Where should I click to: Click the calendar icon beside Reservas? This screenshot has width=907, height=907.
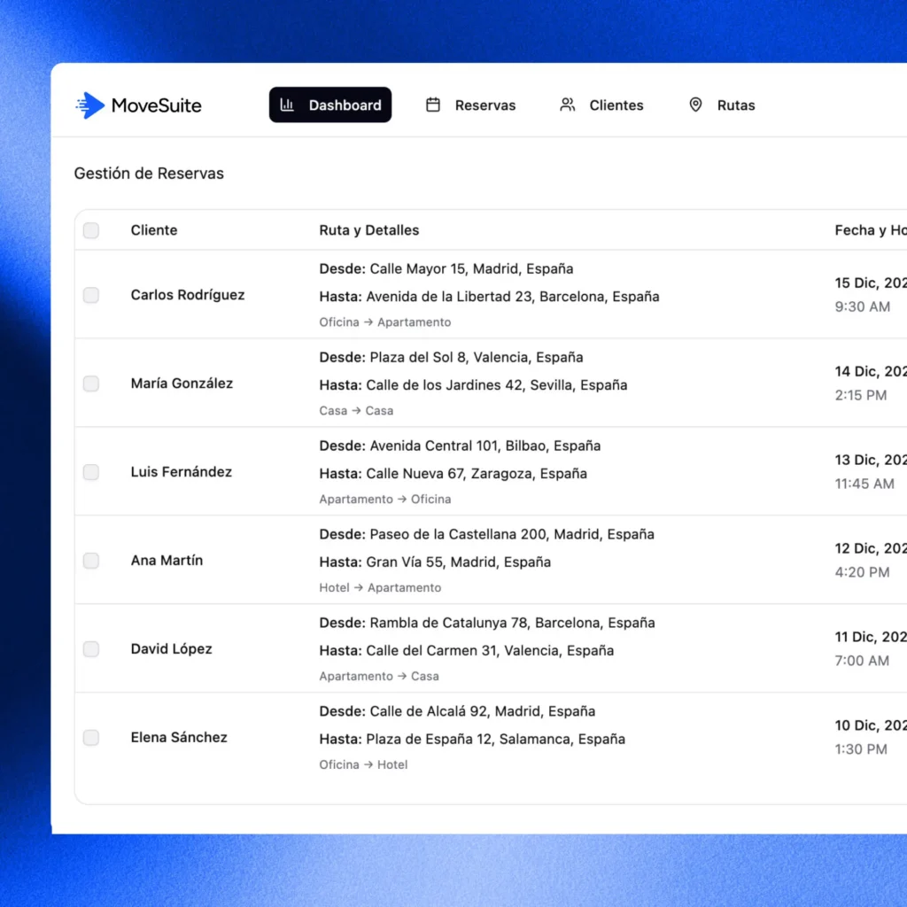tap(433, 105)
